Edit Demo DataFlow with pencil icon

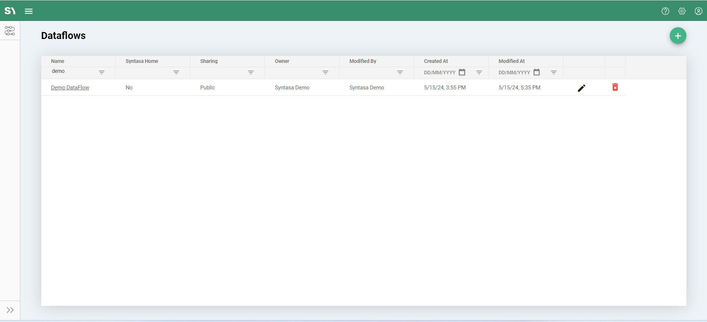(581, 88)
